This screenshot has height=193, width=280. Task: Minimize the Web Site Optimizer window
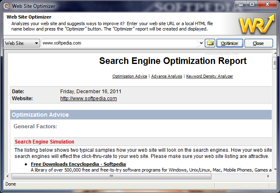tap(241, 4)
